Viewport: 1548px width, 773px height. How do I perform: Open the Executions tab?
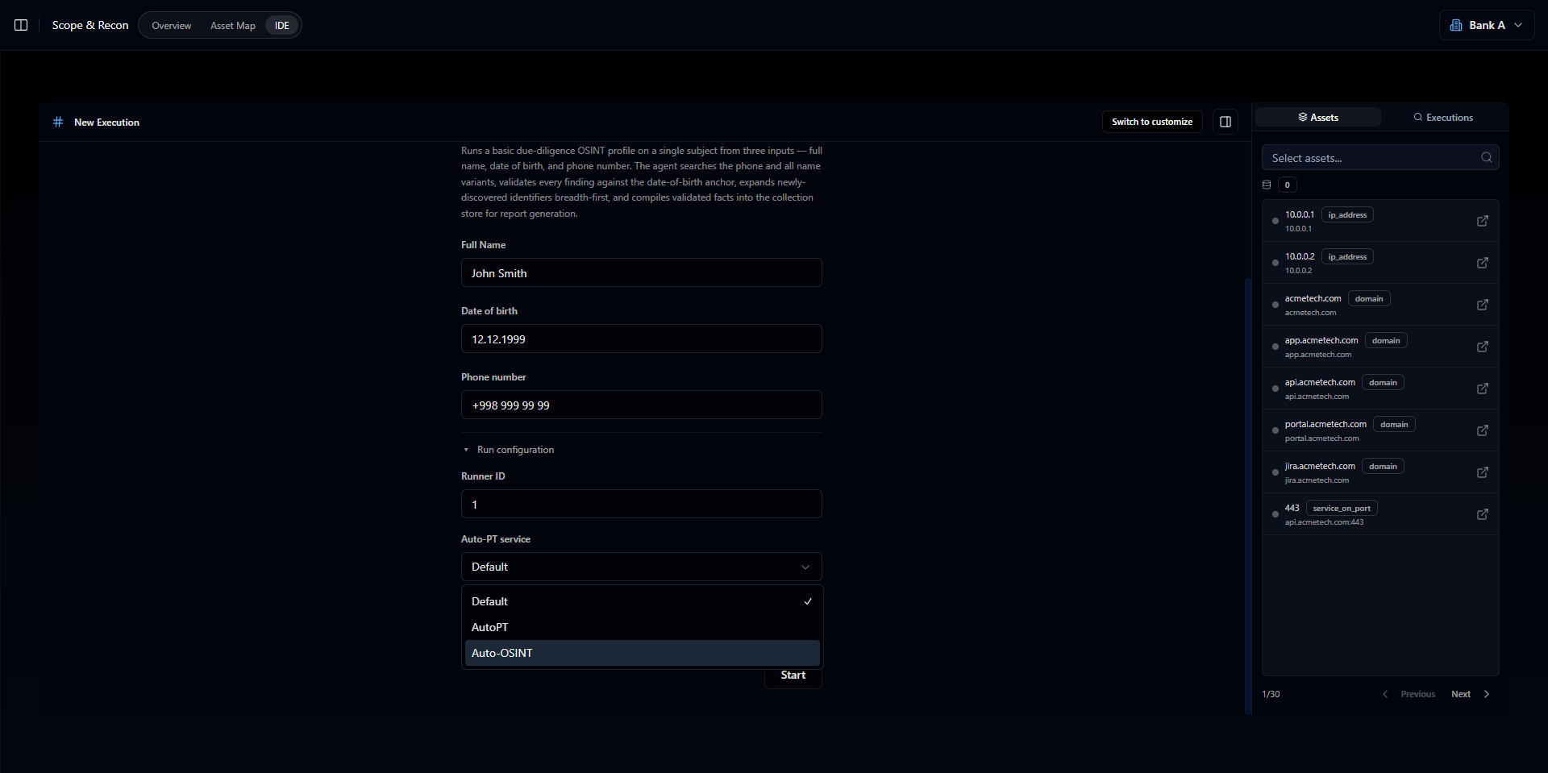(x=1443, y=117)
